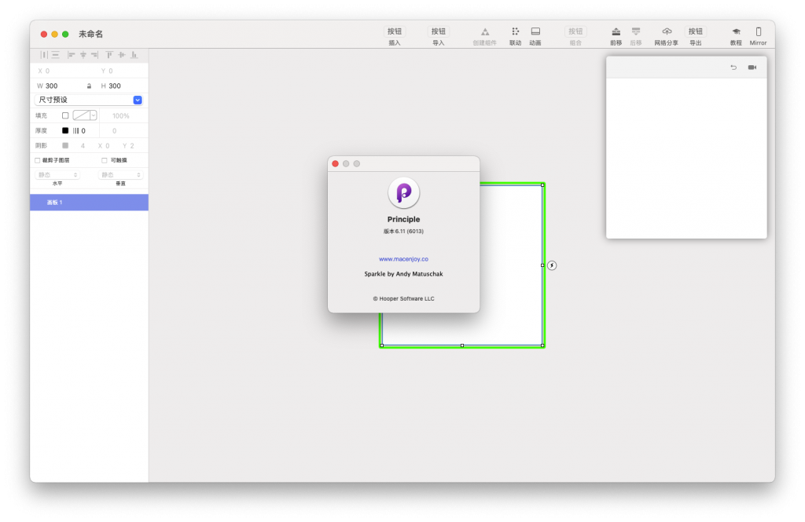This screenshot has height=522, width=805.
Task: Click the 厚度 black stroke color swatch
Action: pos(65,130)
